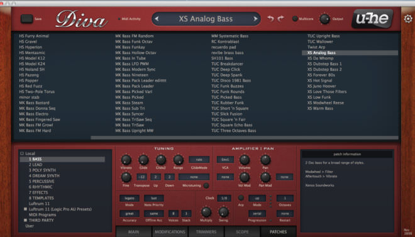Select the 3 POLY SYNTH category
The image size is (415, 237).
pyautogui.click(x=42, y=170)
